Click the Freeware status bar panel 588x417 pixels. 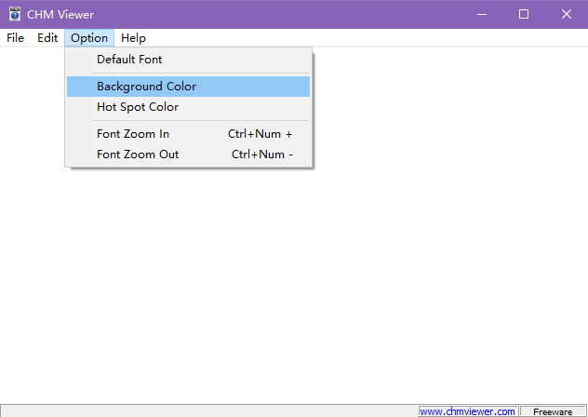click(553, 410)
